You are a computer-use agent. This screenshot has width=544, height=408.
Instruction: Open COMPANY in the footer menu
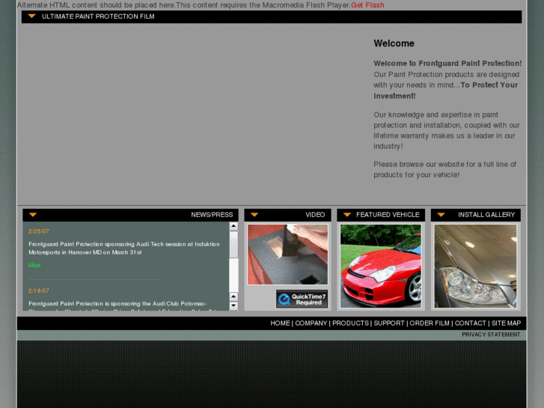tap(311, 323)
